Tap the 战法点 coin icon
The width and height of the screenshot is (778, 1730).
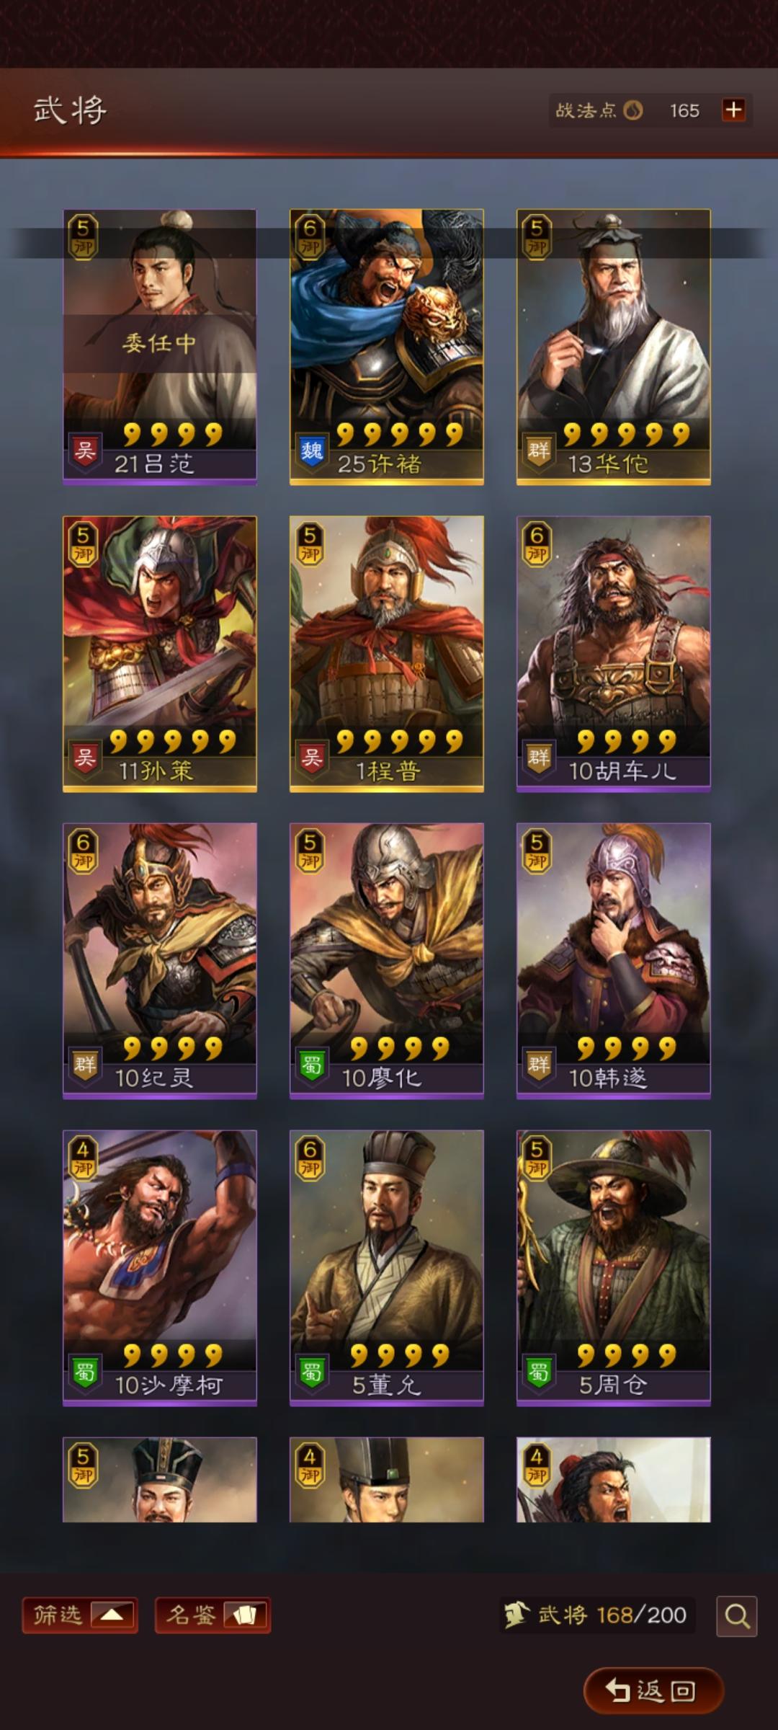pos(633,110)
